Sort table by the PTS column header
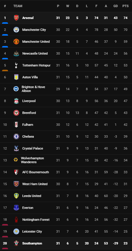Image resolution: width=132 pixels, height=251 pixels. pyautogui.click(x=125, y=6)
